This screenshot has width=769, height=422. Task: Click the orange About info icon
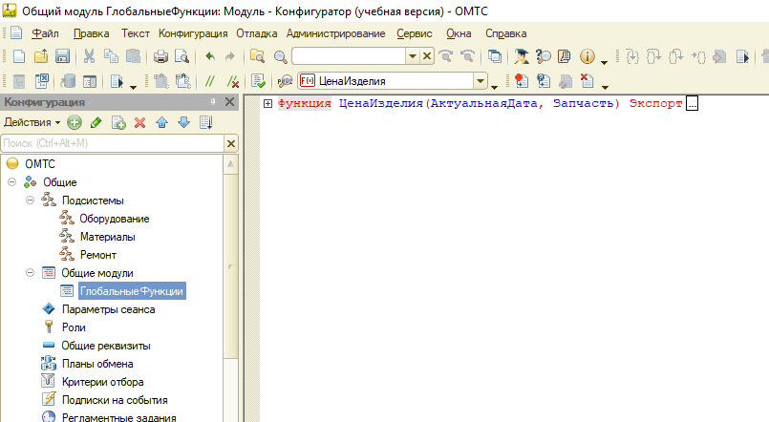pyautogui.click(x=587, y=56)
